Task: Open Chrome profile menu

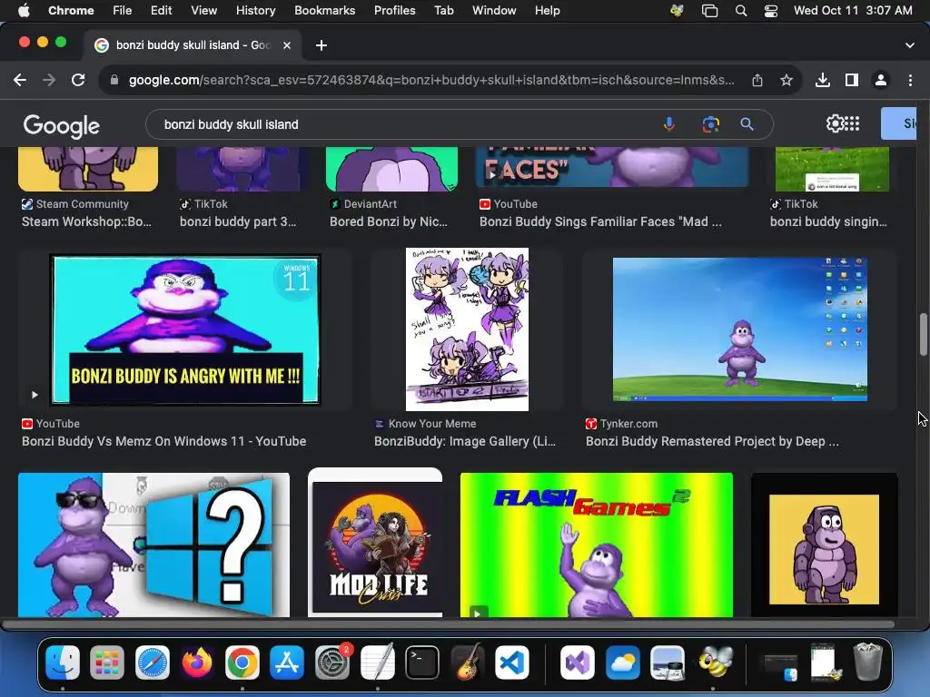Action: [x=881, y=80]
